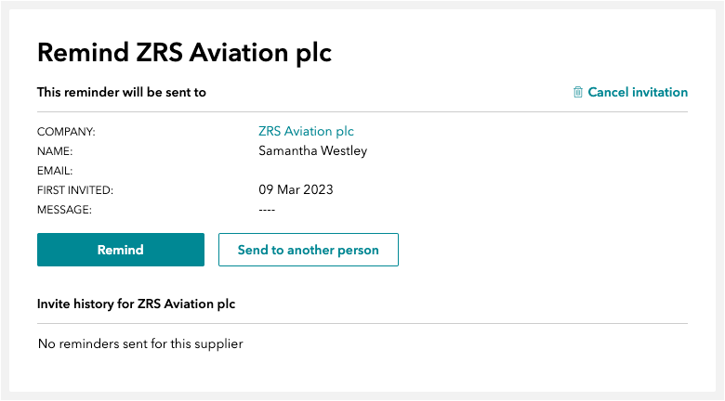Image resolution: width=725 pixels, height=401 pixels.
Task: Click the dashed placeholder message value
Action: tap(267, 210)
